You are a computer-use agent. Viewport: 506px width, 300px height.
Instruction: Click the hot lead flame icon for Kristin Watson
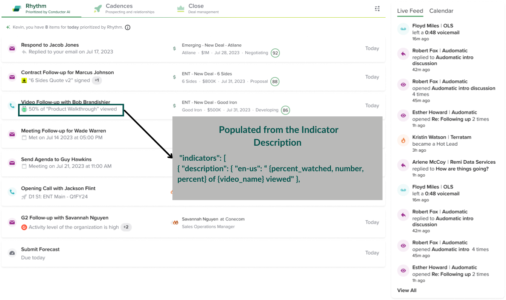click(403, 140)
